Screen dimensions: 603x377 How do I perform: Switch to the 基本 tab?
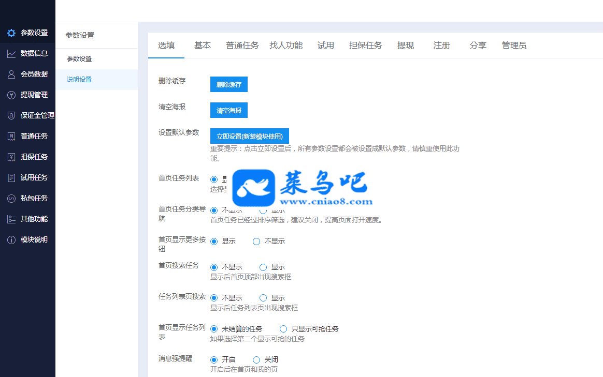point(203,46)
